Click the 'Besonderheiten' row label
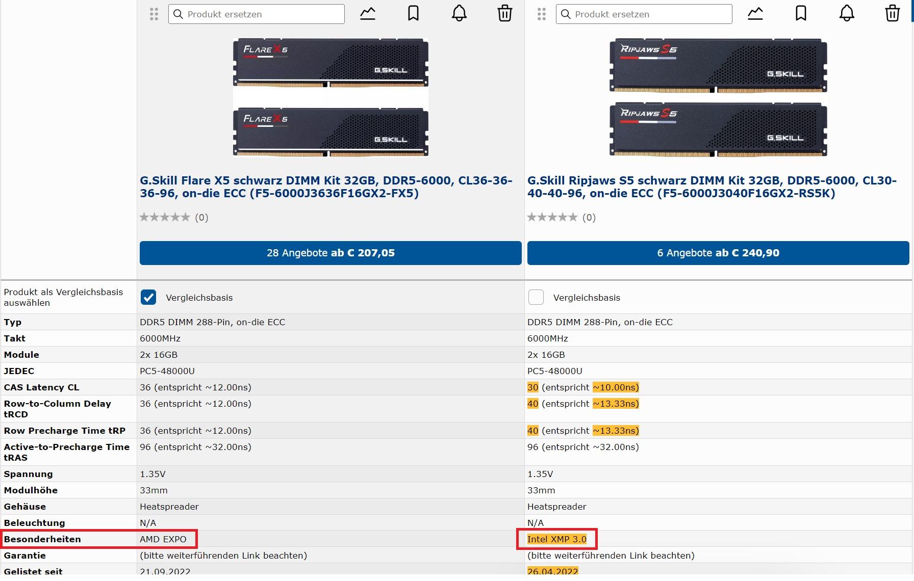 [42, 539]
